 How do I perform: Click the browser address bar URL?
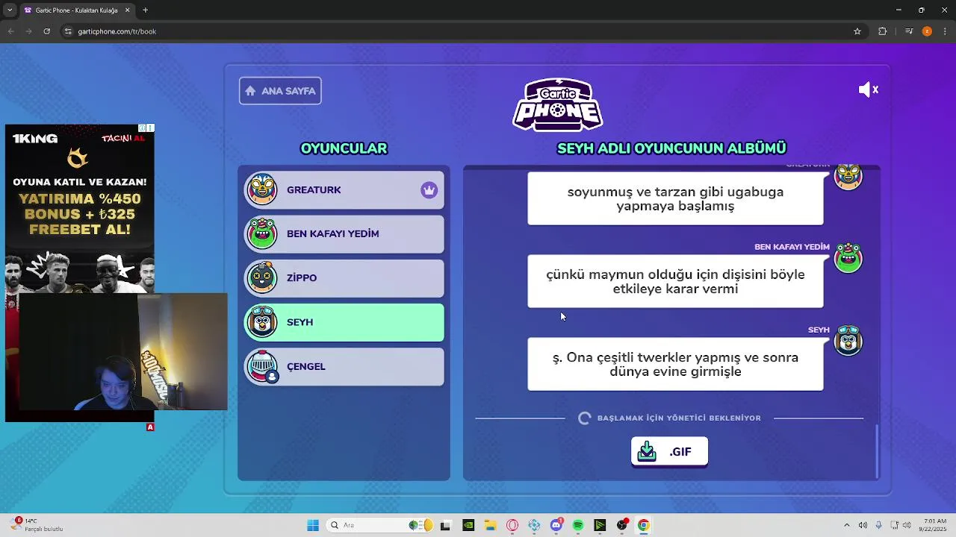pyautogui.click(x=117, y=31)
